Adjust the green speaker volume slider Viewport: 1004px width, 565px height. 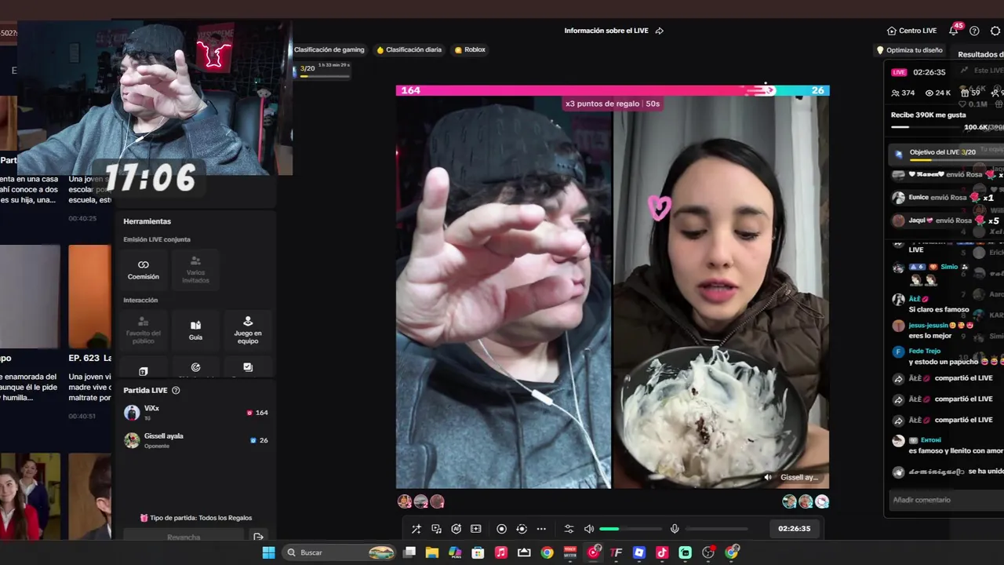click(631, 529)
